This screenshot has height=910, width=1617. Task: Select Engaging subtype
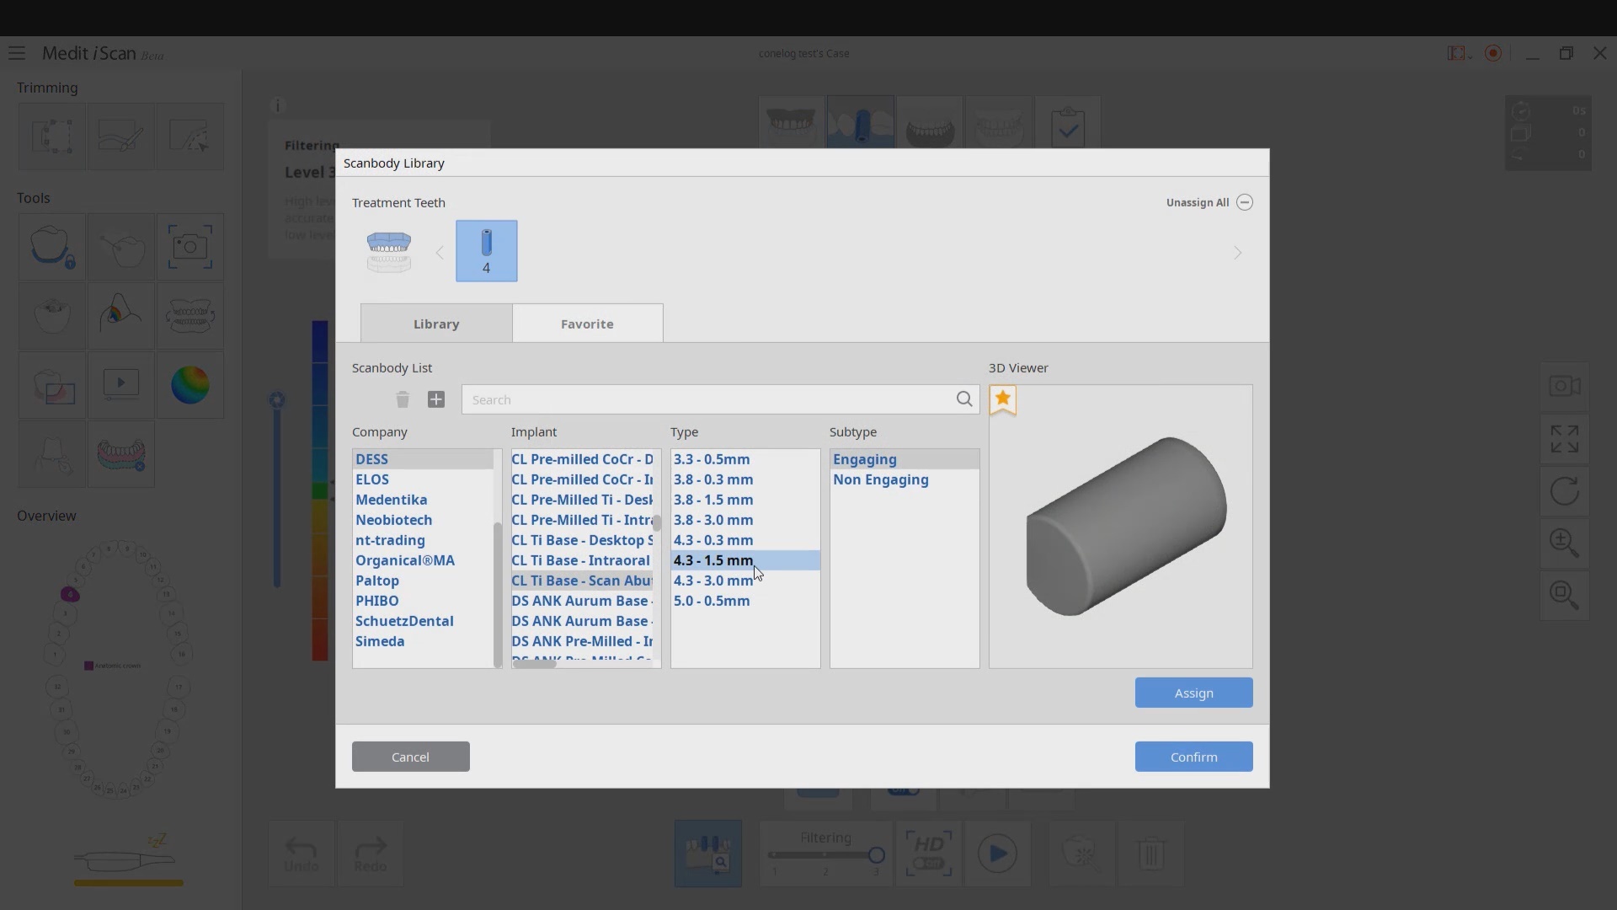click(x=905, y=459)
